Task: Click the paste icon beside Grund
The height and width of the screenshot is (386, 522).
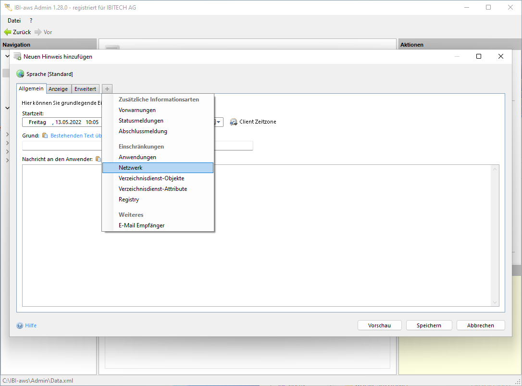Action: click(x=45, y=136)
